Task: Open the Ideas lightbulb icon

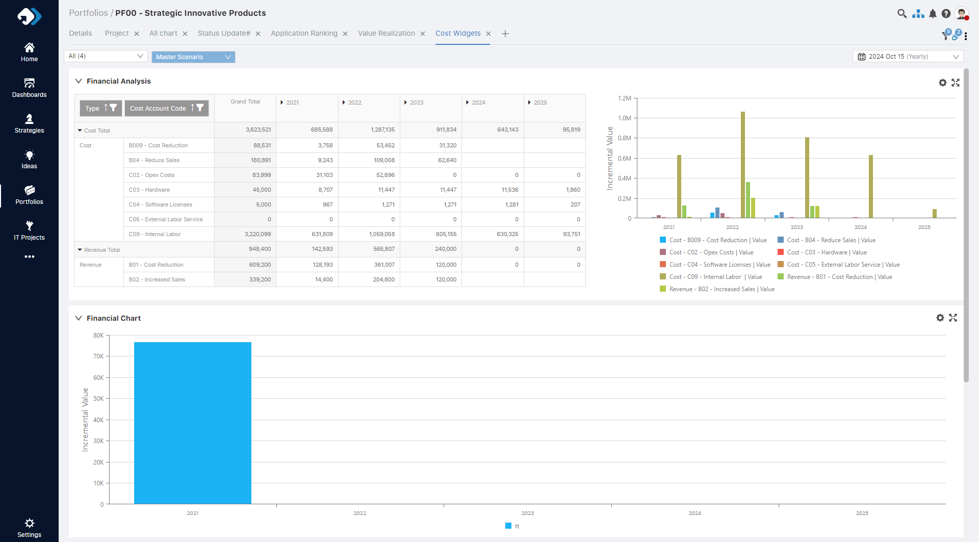Action: (x=29, y=155)
